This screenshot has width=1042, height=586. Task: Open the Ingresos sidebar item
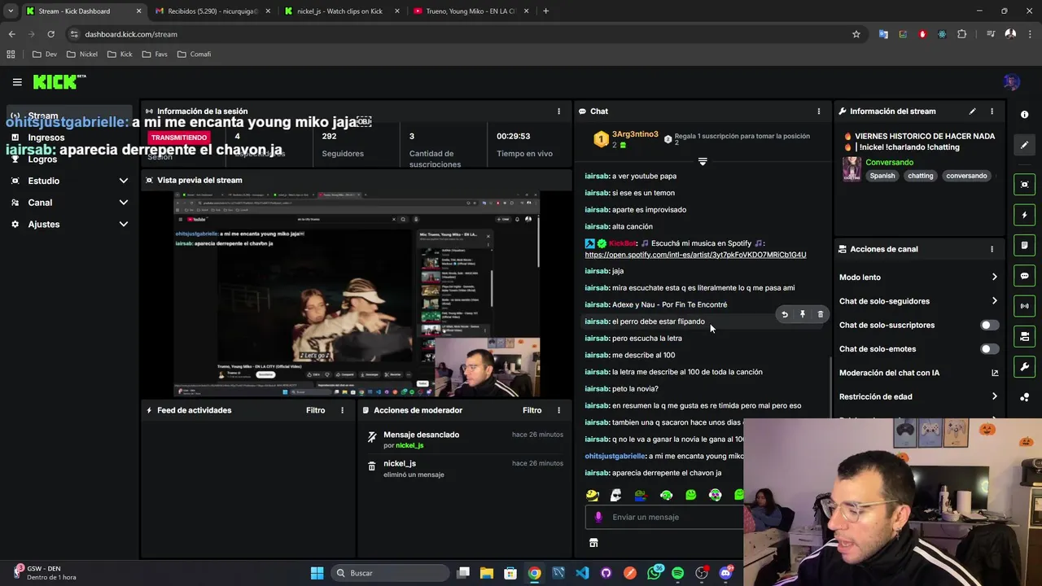(46, 138)
